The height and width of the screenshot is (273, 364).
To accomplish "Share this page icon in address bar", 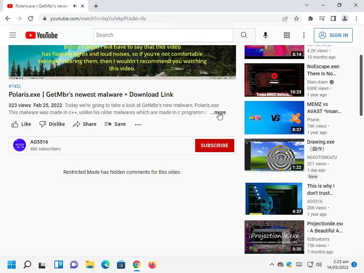I will [x=285, y=18].
